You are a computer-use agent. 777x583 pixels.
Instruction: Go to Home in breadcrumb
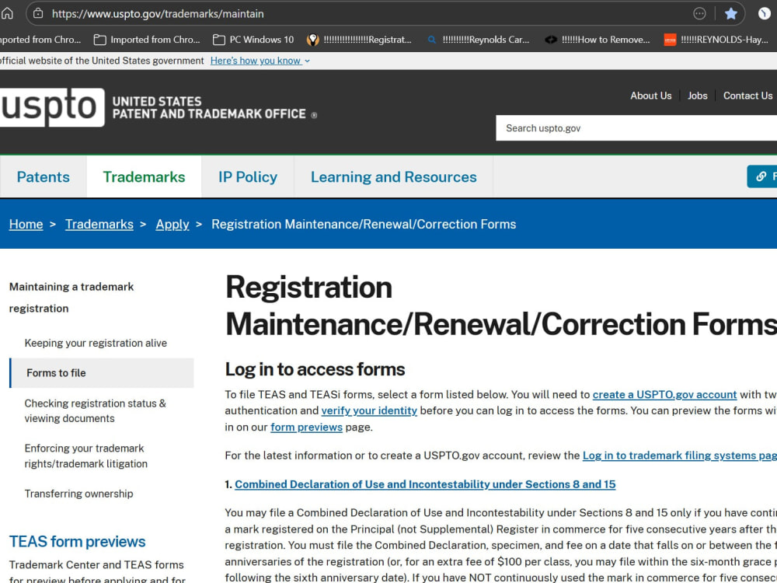(26, 224)
